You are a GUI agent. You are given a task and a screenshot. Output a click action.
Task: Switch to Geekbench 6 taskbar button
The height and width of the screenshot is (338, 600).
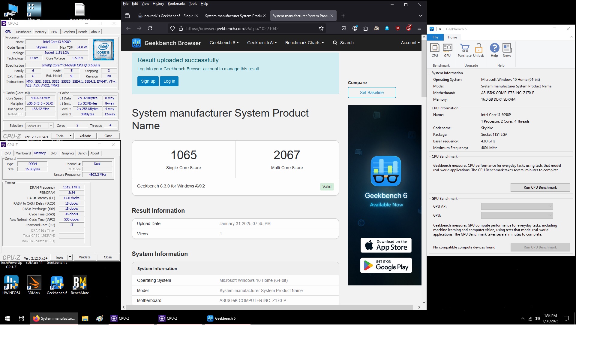pos(228,318)
